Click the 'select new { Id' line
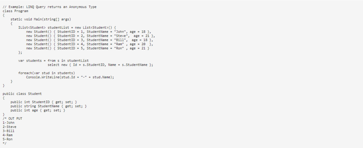Screen dimensions: 363x148 [x=100, y=65]
